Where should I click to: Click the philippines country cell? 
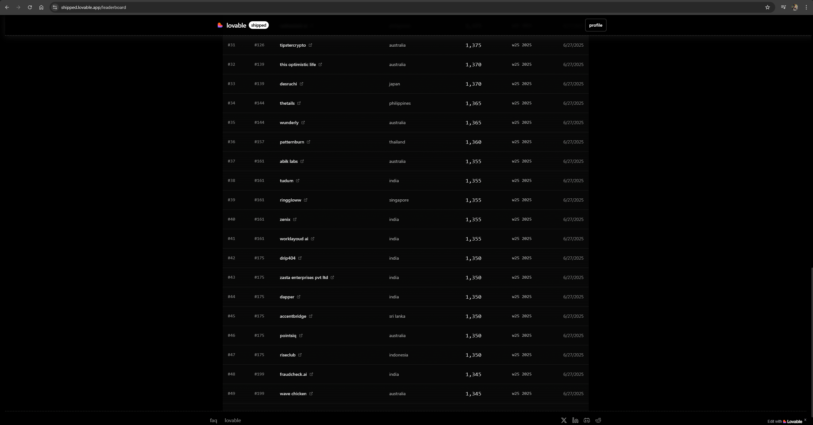[x=400, y=103]
